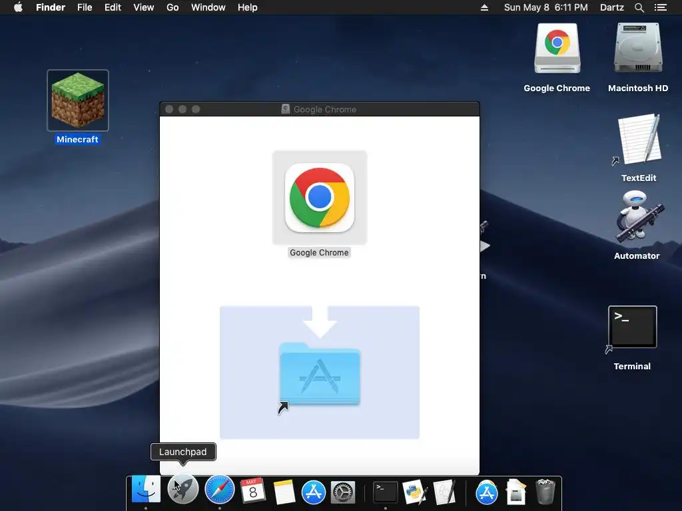Click the "TextEdit" label on the desktop
Viewport: 682px width, 511px height.
pos(639,178)
